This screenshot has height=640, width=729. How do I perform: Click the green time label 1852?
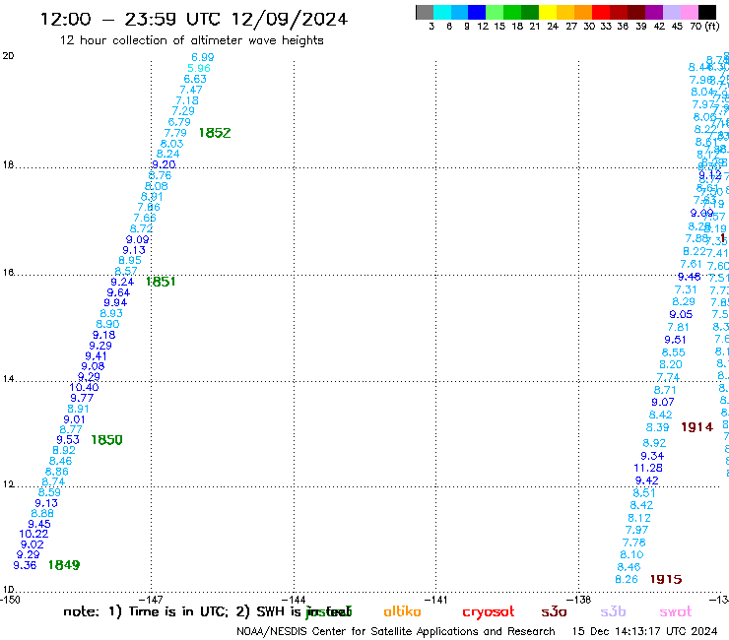tap(215, 133)
